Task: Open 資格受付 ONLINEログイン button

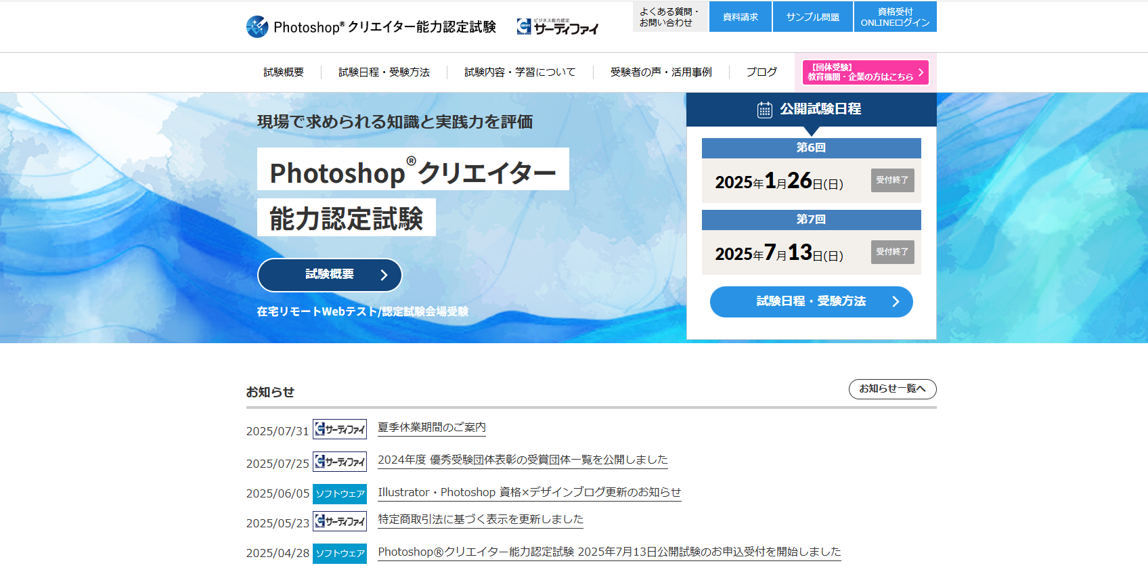Action: tap(896, 16)
